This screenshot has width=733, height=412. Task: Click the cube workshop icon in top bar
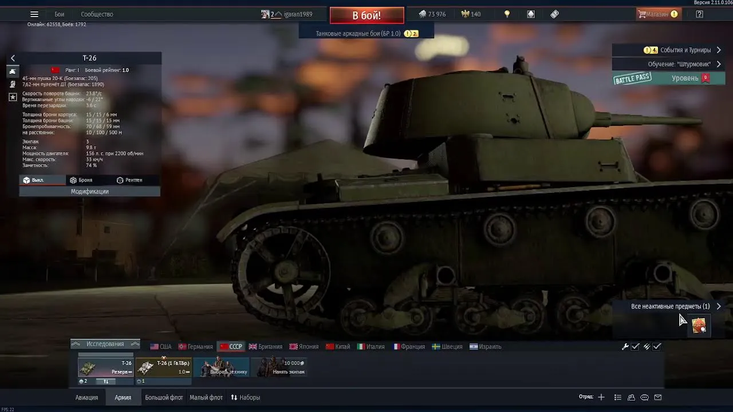pyautogui.click(x=531, y=14)
